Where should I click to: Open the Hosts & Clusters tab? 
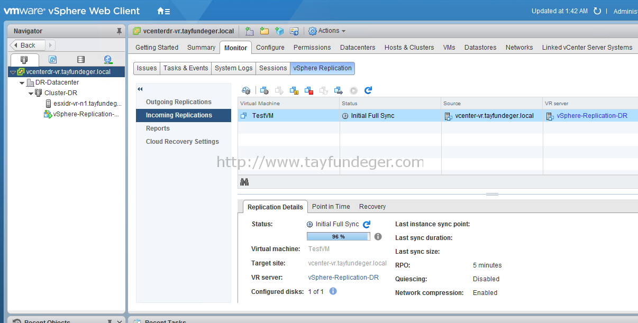(x=409, y=47)
